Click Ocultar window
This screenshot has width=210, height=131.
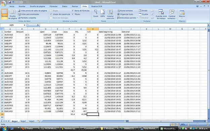click(143, 14)
